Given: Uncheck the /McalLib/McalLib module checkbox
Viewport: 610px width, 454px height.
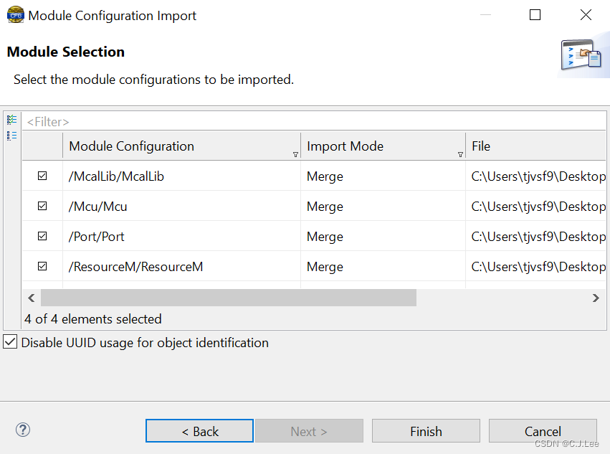Looking at the screenshot, I should click(42, 176).
